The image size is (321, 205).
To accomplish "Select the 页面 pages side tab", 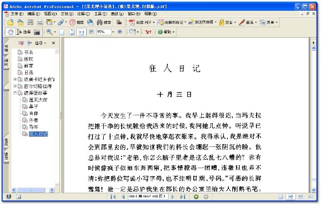I will pyautogui.click(x=6, y=62).
